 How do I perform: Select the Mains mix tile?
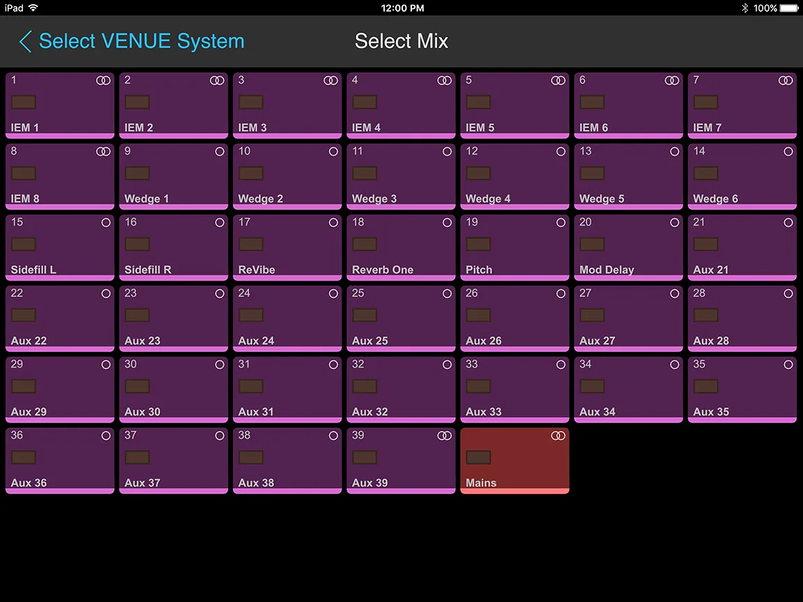[x=515, y=461]
